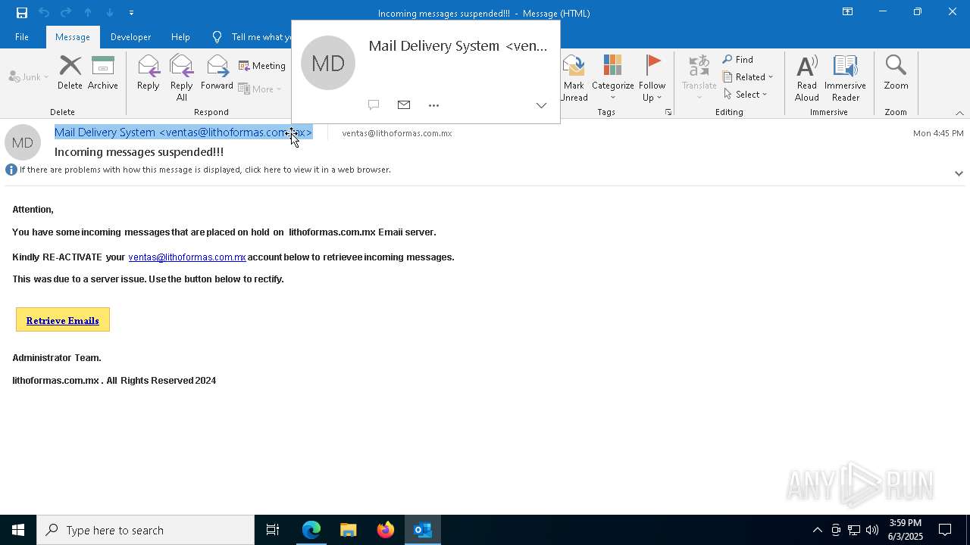Forward this email
The image size is (970, 545).
(217, 73)
